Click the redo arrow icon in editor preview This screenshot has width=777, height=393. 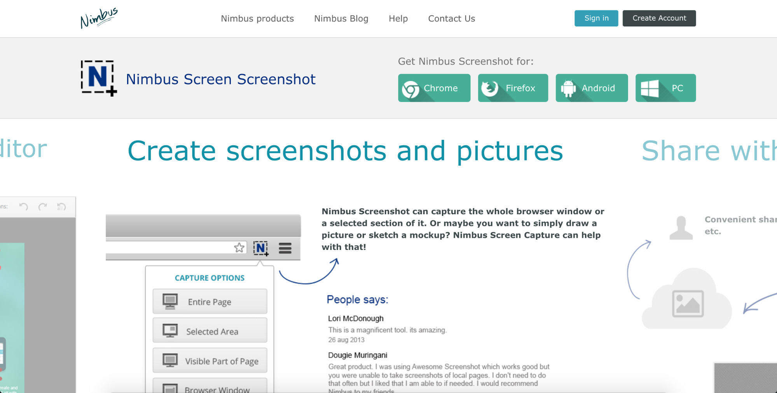click(x=43, y=206)
